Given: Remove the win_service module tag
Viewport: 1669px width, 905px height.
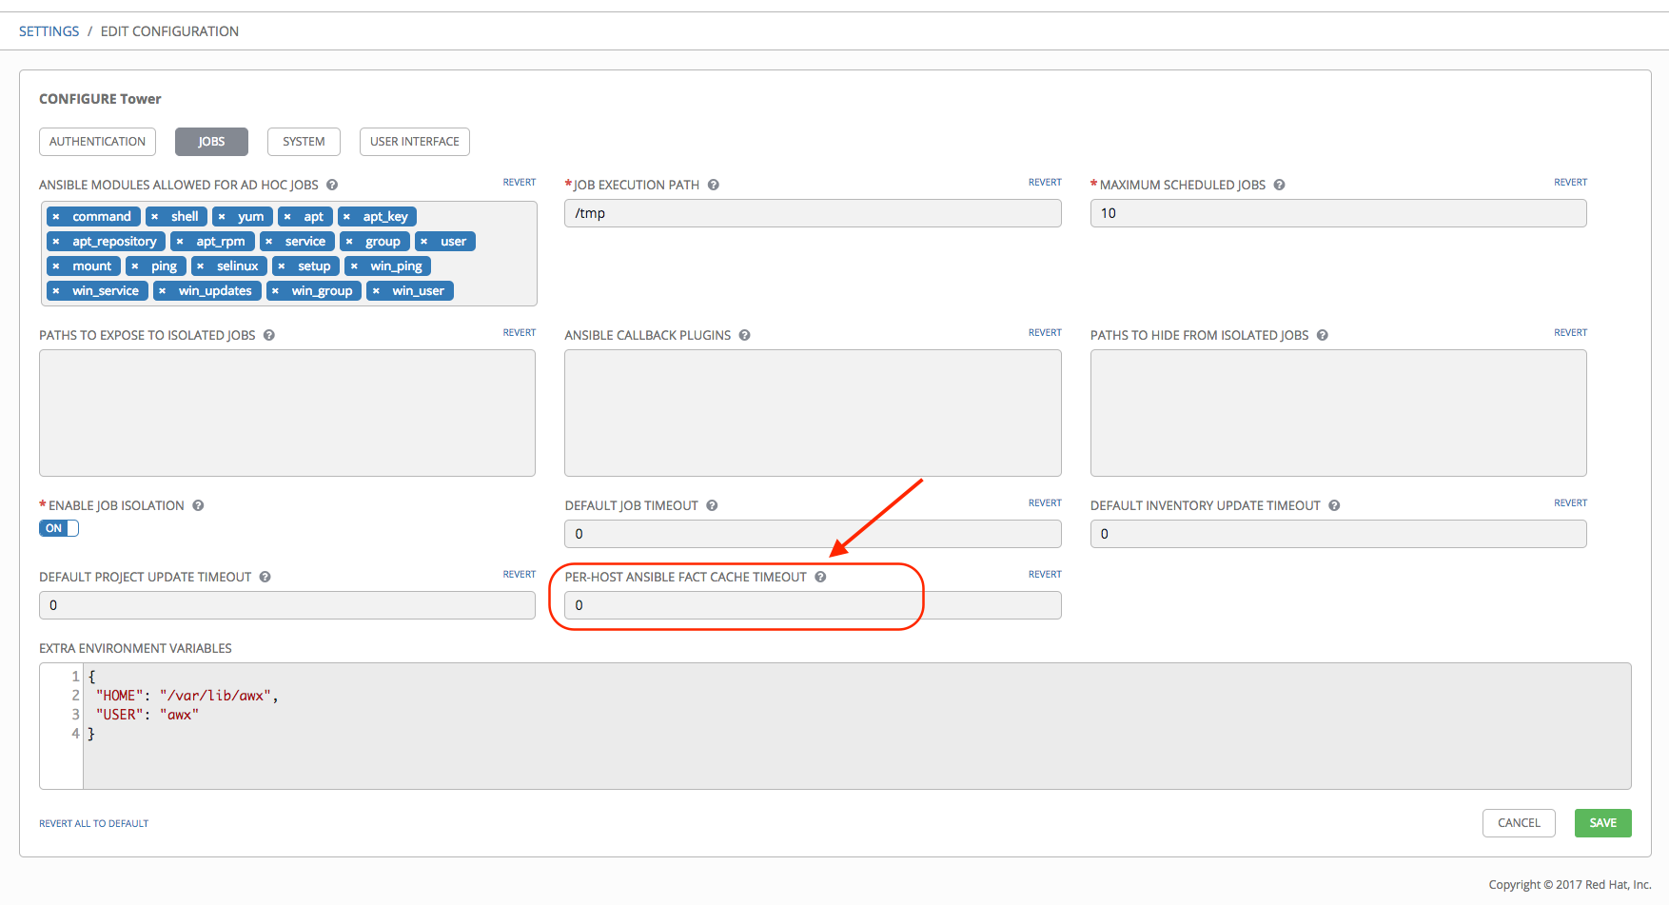Looking at the screenshot, I should tap(56, 291).
